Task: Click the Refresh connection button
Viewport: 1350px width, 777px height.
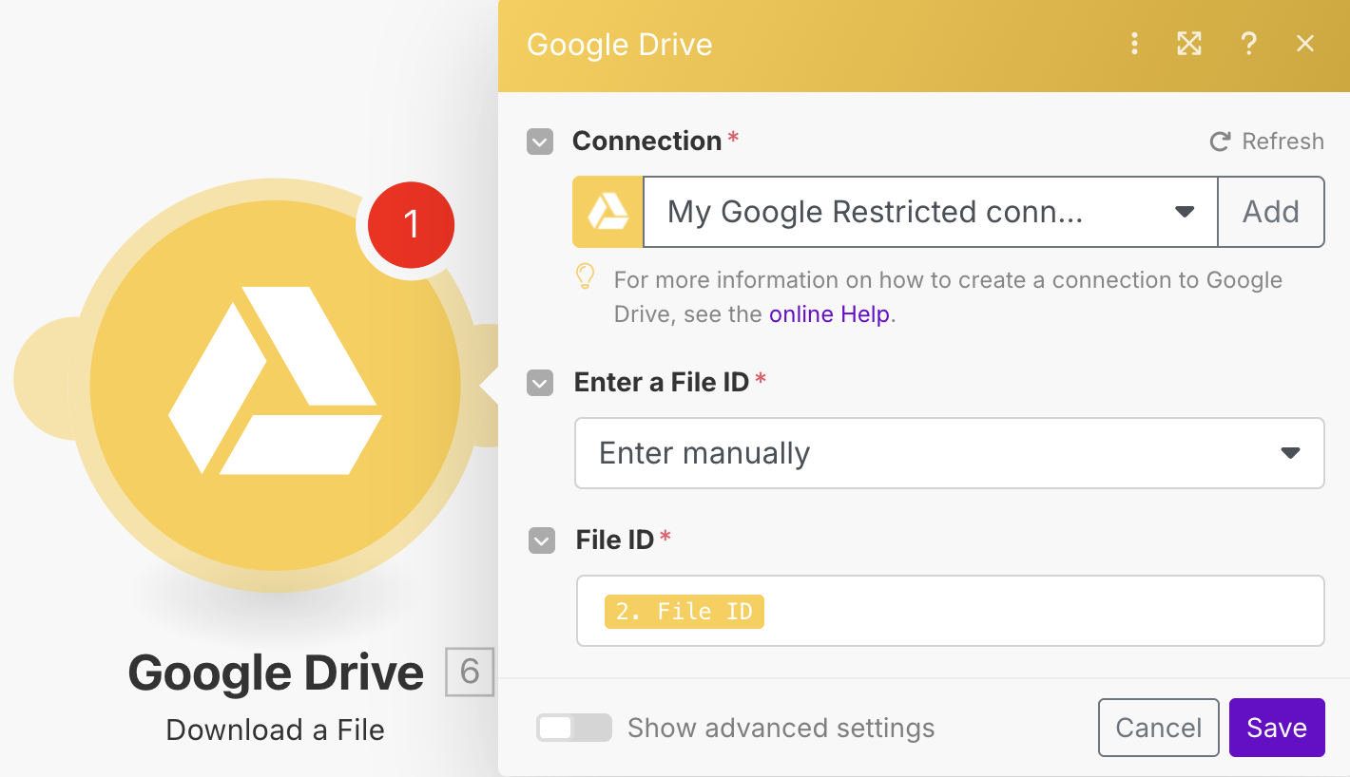Action: point(1266,142)
